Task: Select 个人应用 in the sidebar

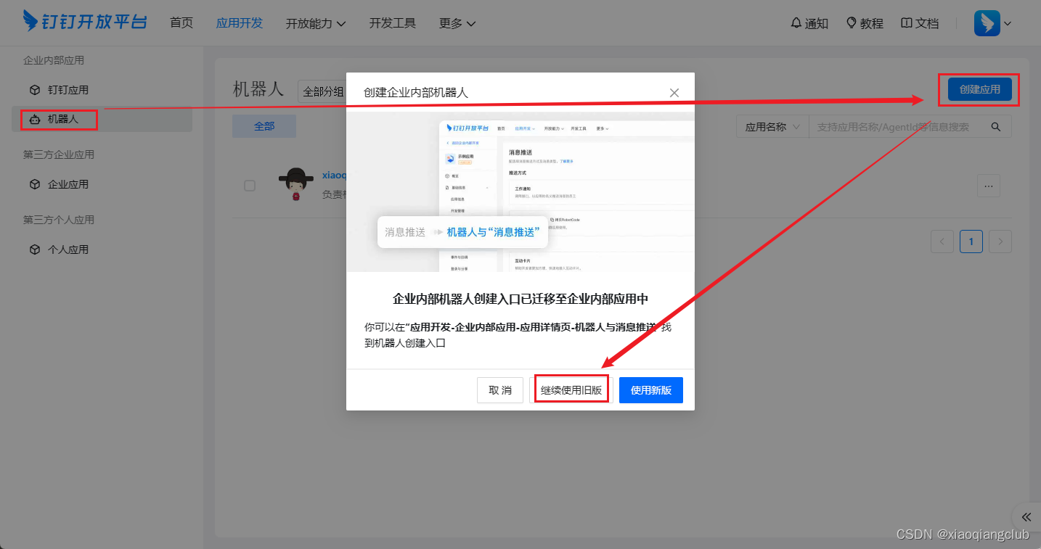Action: click(x=102, y=249)
